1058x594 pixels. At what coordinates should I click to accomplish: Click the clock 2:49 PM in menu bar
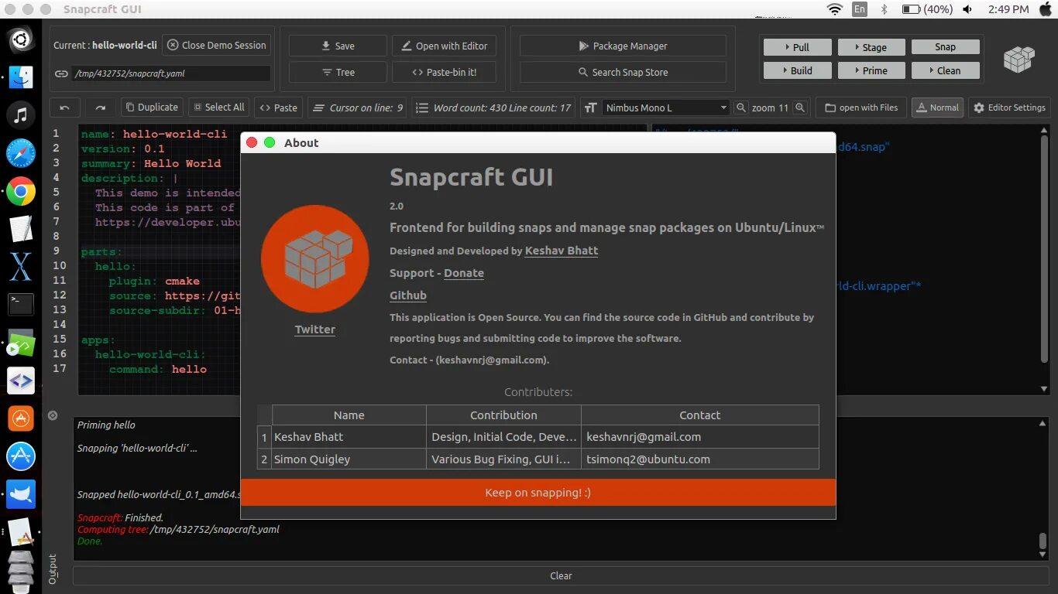tap(1008, 9)
